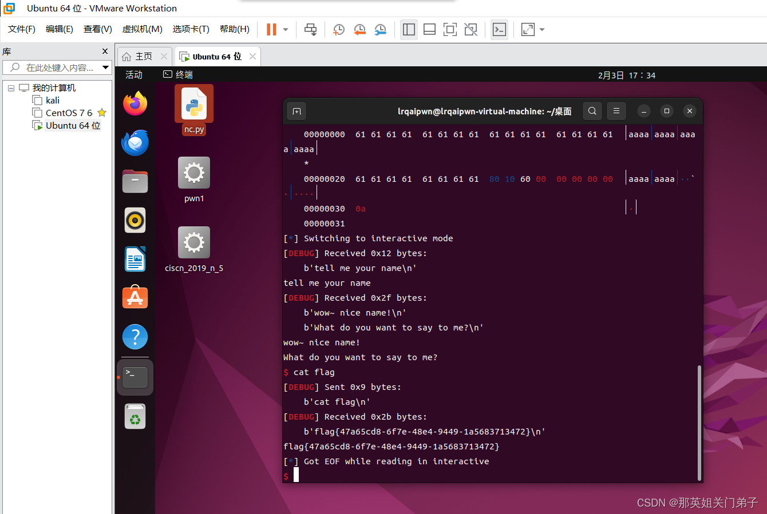Select the pwn1 desktop file
The image size is (767, 514).
[x=194, y=180]
